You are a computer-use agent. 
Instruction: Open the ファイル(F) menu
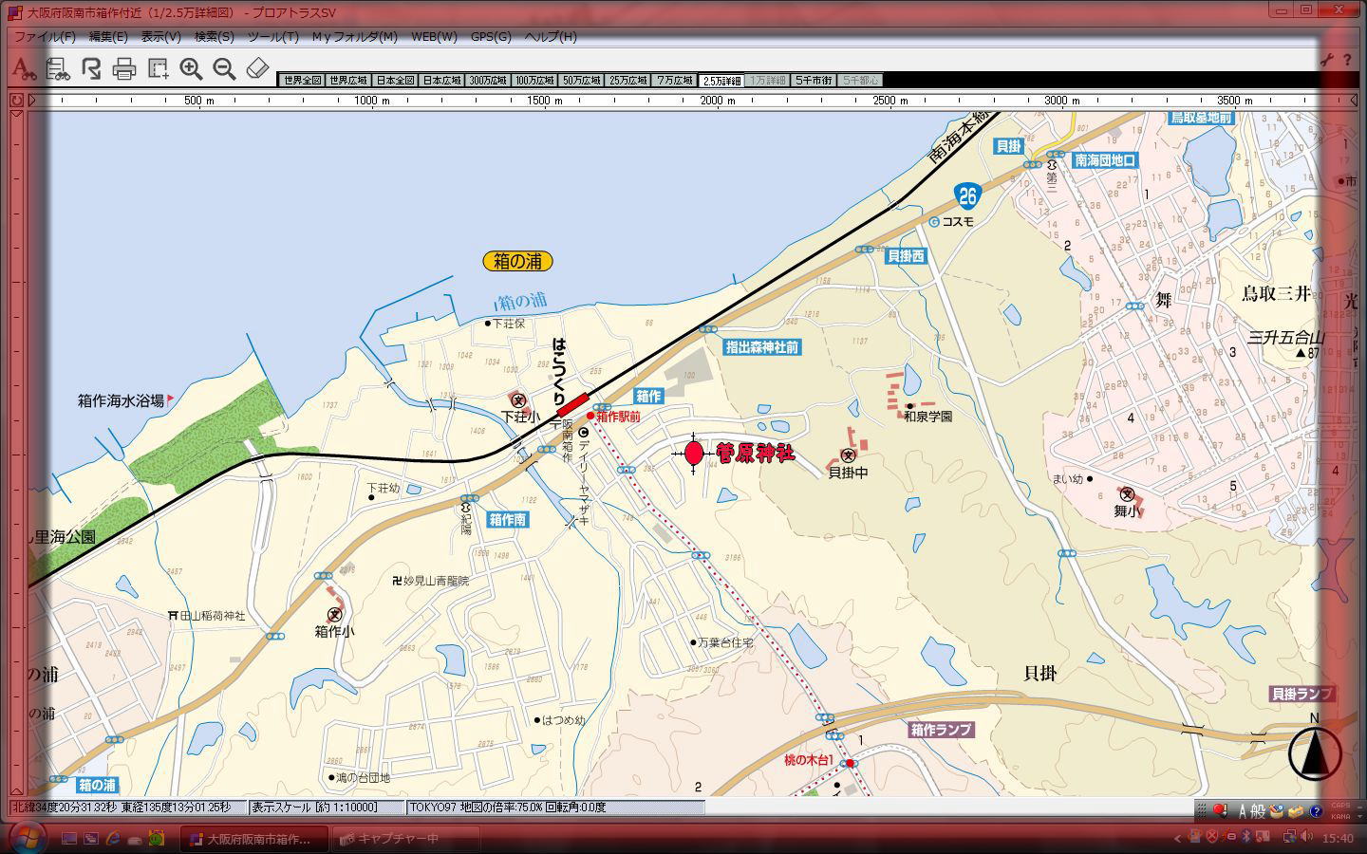45,37
